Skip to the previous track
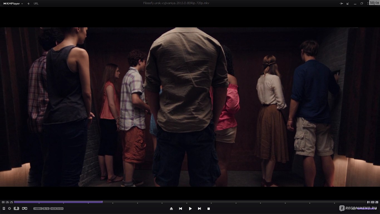The width and height of the screenshot is (380, 214). pyautogui.click(x=181, y=208)
